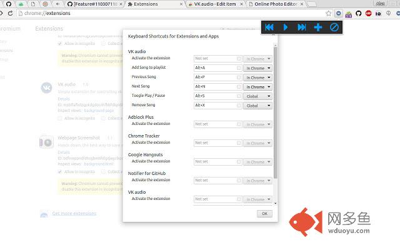400x250 pixels.
Task: Close the VK audio - Edit Item tab
Action: coord(241,4)
